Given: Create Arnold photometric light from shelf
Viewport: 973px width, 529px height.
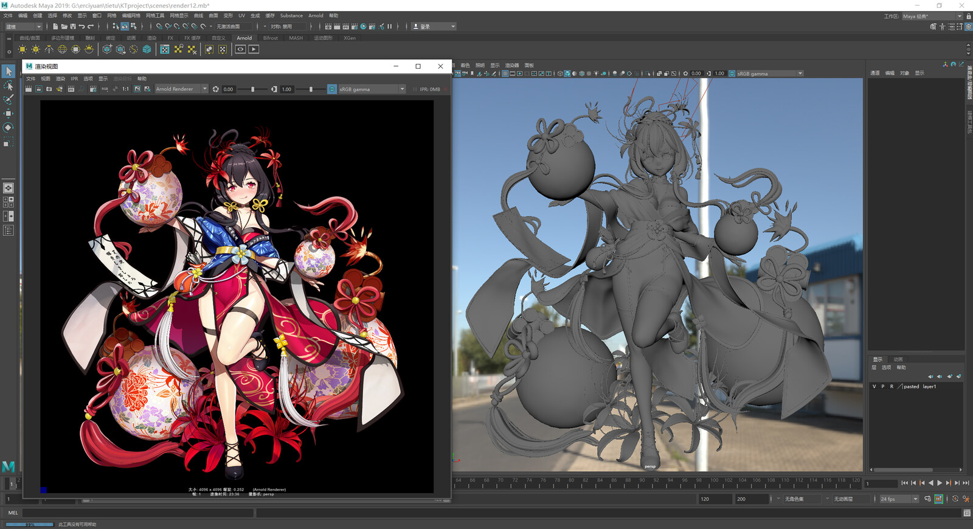Looking at the screenshot, I should pos(49,49).
